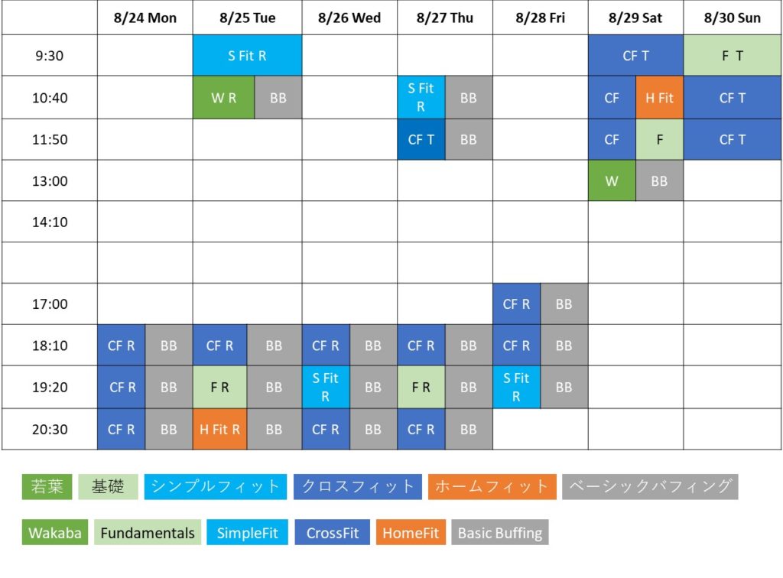The image size is (783, 578).
Task: Click the gray Basic Buffing legend label
Action: point(500,533)
